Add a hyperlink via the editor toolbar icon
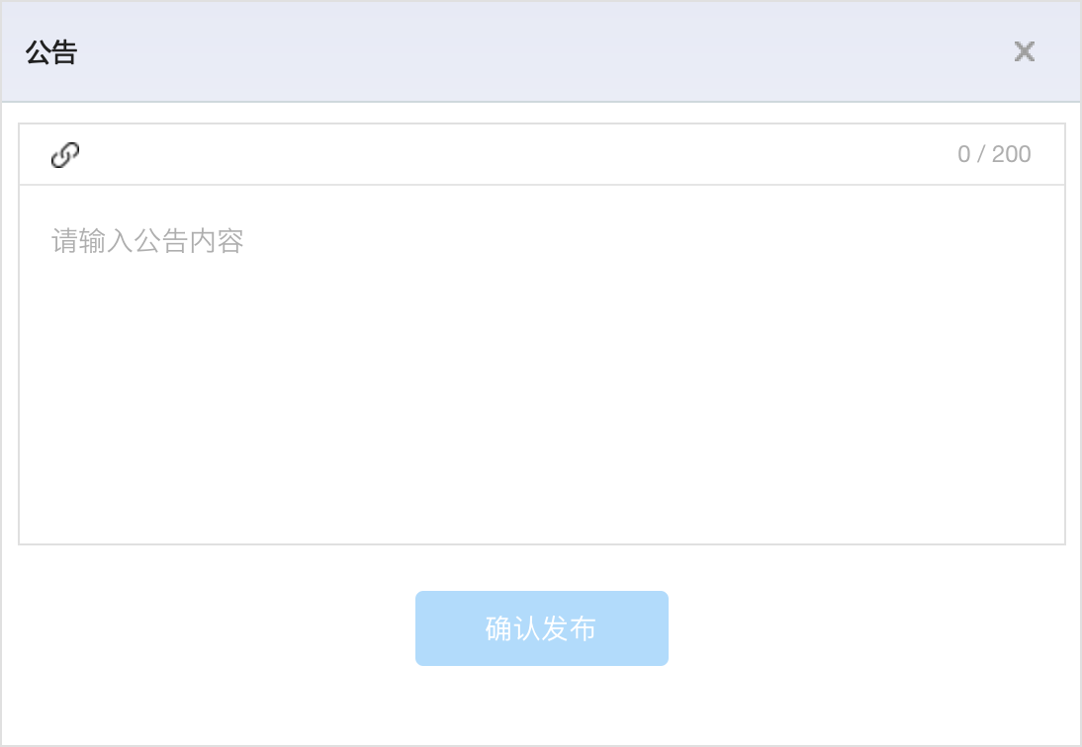Image resolution: width=1082 pixels, height=747 pixels. click(65, 154)
